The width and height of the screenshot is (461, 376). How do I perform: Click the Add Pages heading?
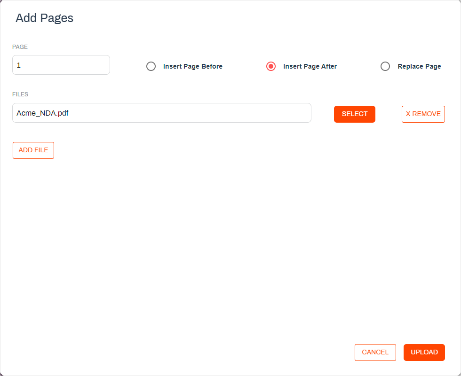tap(44, 18)
